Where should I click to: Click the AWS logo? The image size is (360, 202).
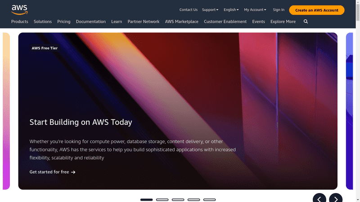(20, 9)
